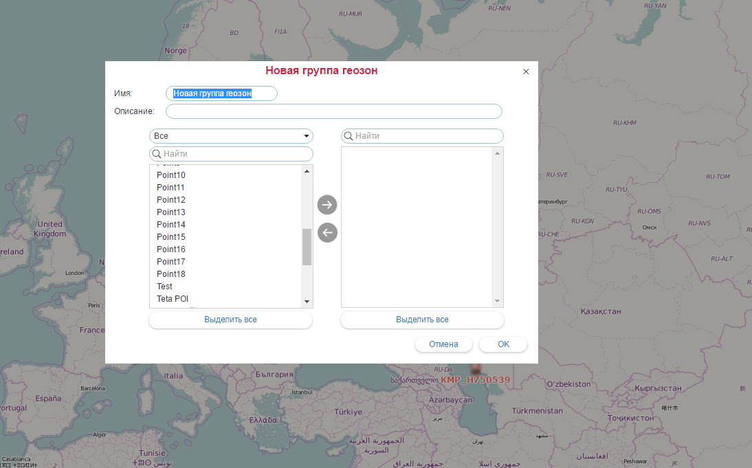Click search magnifier icon in left list
Image resolution: width=752 pixels, height=468 pixels.
[157, 154]
